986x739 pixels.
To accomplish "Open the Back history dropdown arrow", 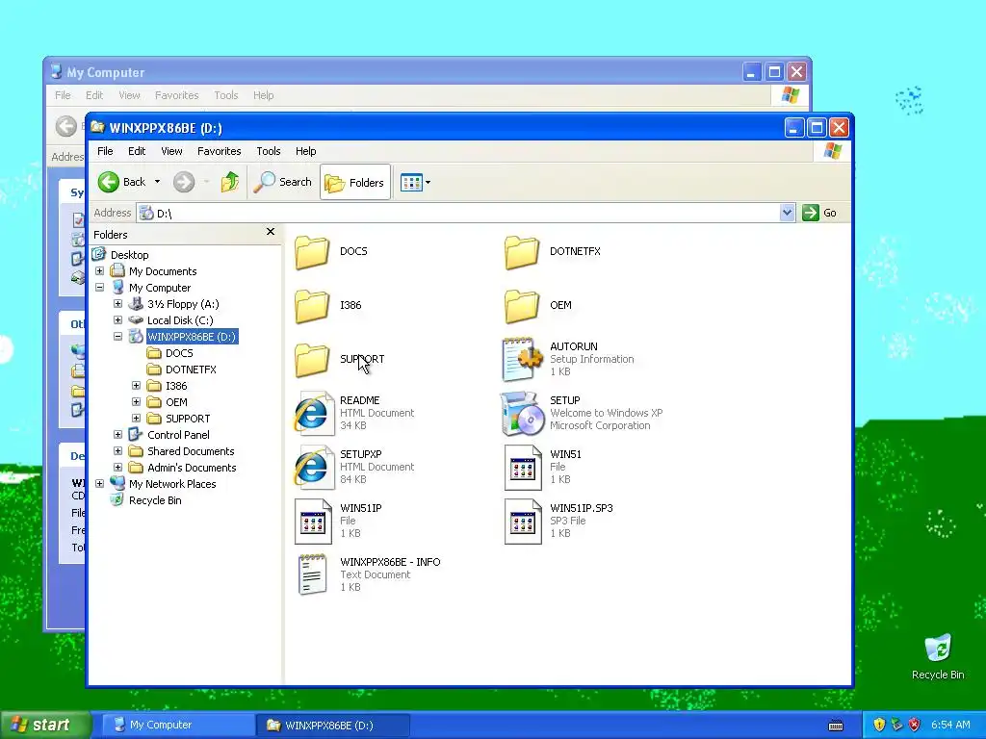I will coord(157,182).
